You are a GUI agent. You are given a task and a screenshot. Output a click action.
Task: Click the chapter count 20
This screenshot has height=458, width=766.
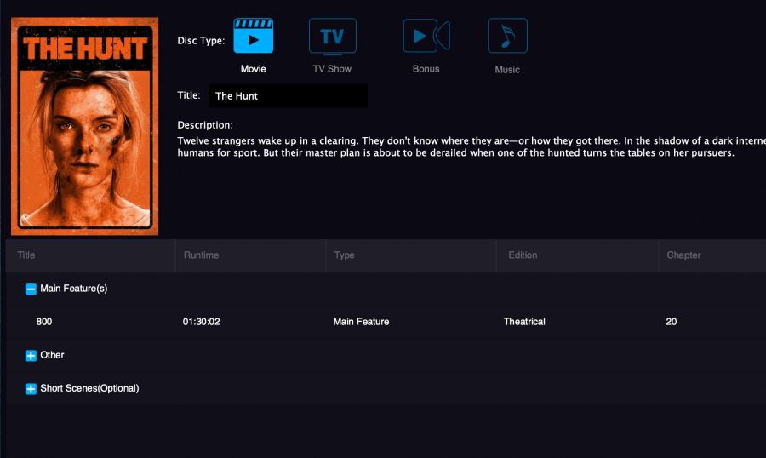pos(672,322)
